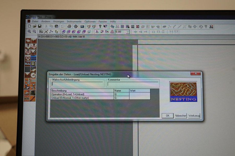
Task: Click the grid table toolbar icon
Action: coord(122,27)
